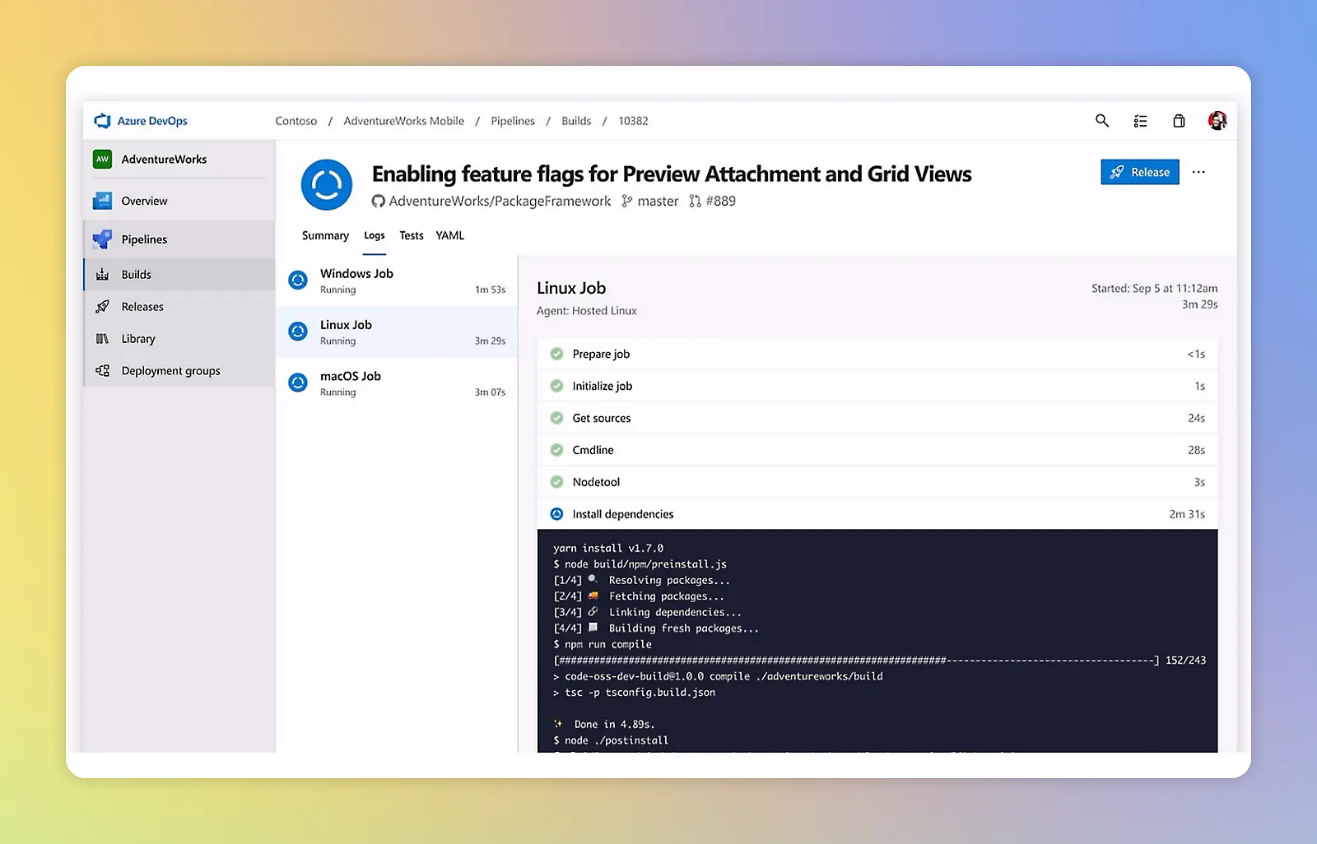Screen dimensions: 1317x844
Task: Open Deployment groups in the sidebar
Action: pos(170,371)
